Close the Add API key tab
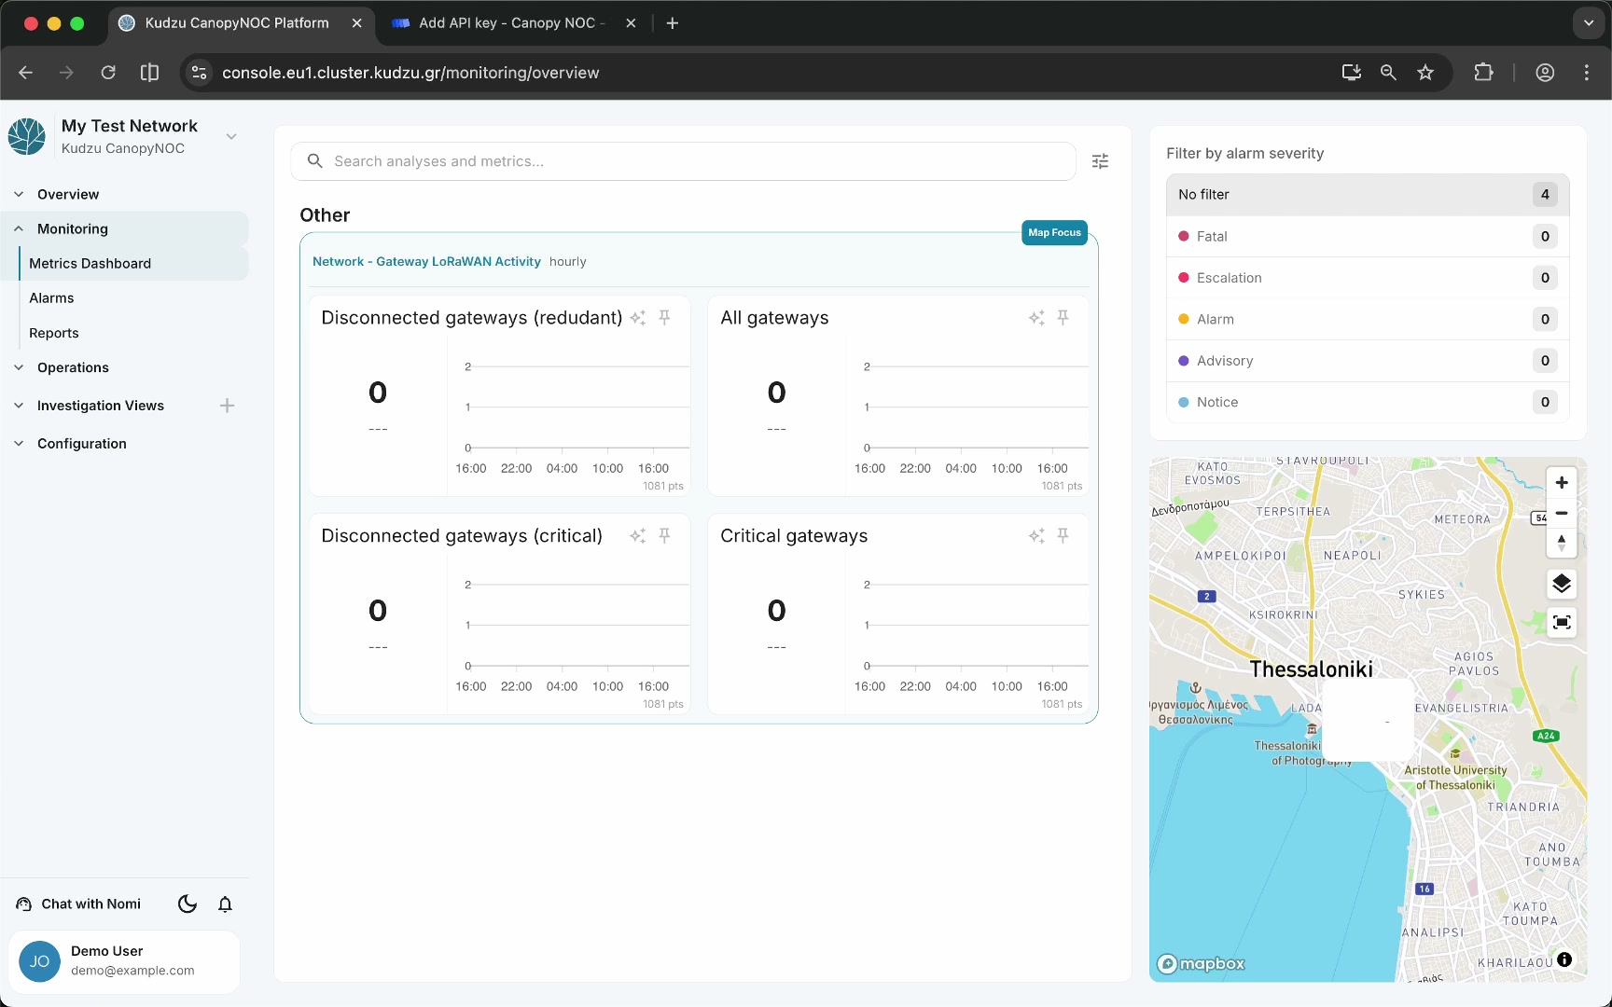Viewport: 1612px width, 1007px height. (x=631, y=23)
